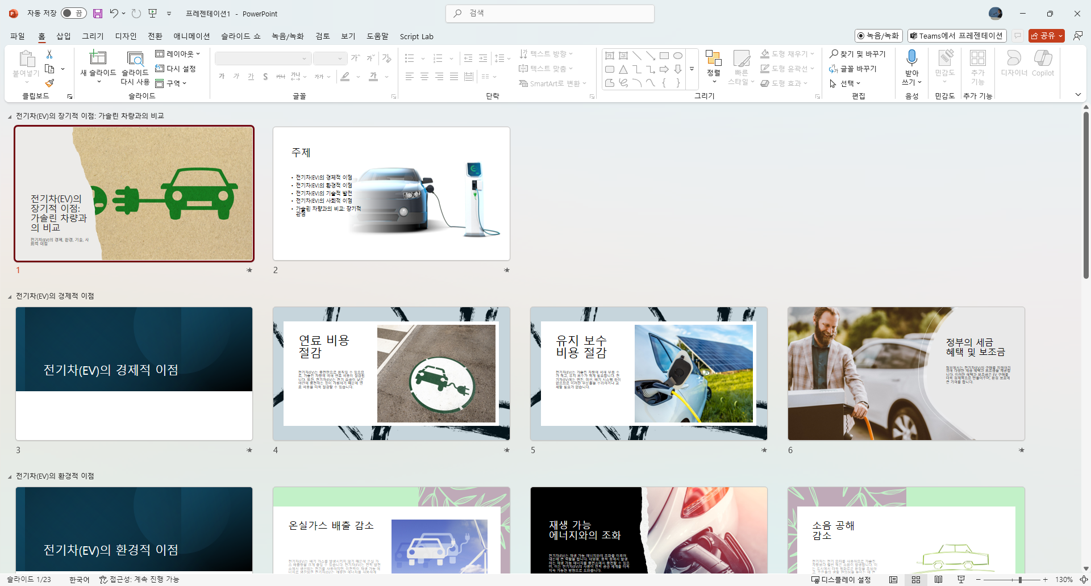Collapse the 전기차(EV)의 경제적 이점 section
Image resolution: width=1091 pixels, height=586 pixels.
point(10,296)
